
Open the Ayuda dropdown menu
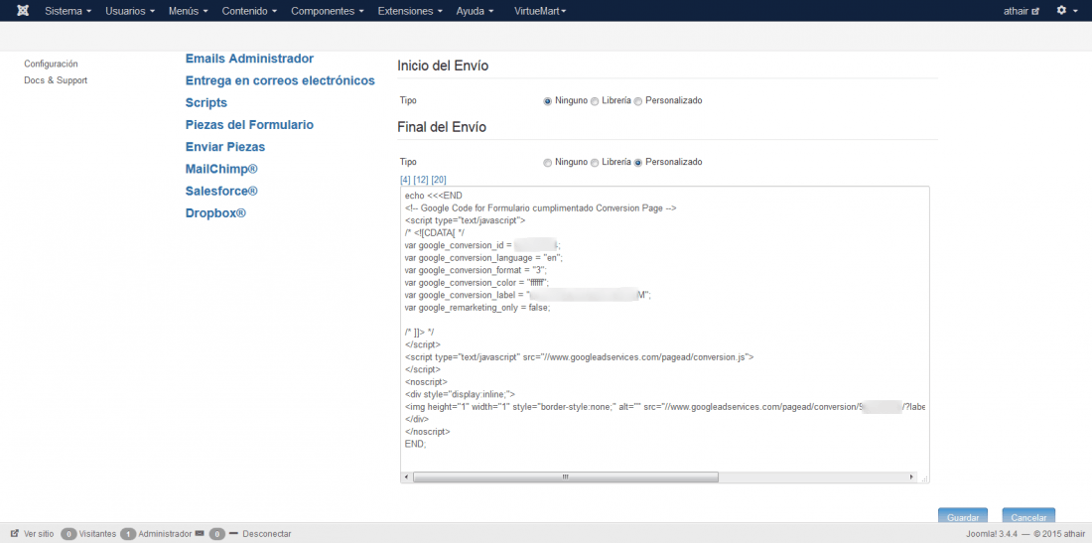(475, 11)
